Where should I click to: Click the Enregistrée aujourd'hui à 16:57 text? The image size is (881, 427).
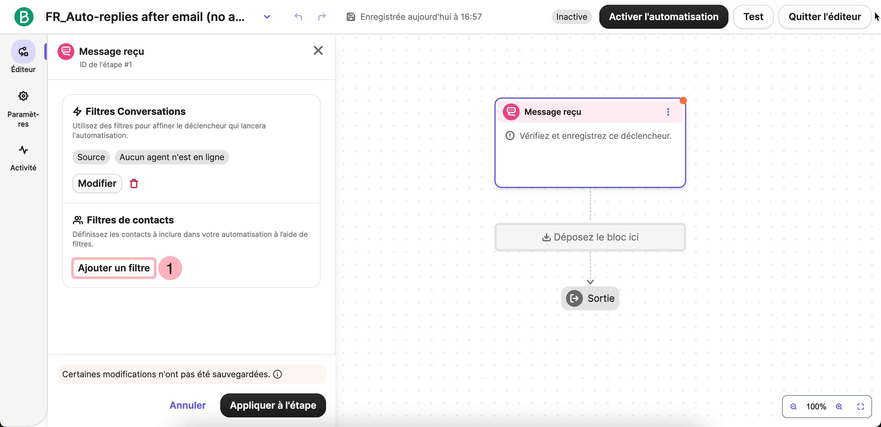(421, 17)
